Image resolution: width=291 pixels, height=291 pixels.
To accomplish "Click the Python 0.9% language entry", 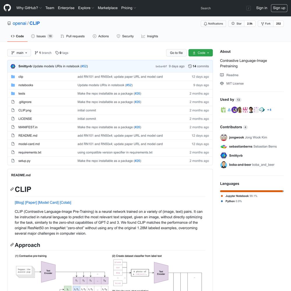I will point(231,201).
